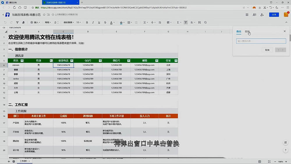Open the user avatar with notification
Screen dimensions: 291x164
(286, 15)
